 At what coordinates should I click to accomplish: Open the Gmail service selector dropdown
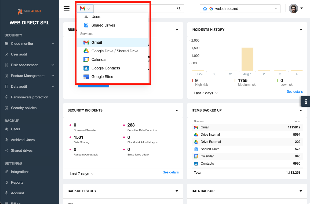[x=85, y=9]
